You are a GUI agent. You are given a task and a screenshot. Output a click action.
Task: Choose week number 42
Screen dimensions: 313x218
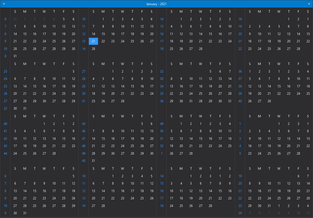5,139
